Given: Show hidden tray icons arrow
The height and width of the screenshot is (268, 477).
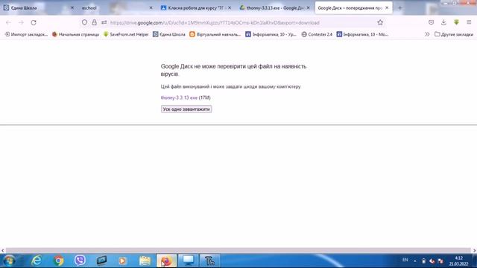Looking at the screenshot, I should [414, 261].
